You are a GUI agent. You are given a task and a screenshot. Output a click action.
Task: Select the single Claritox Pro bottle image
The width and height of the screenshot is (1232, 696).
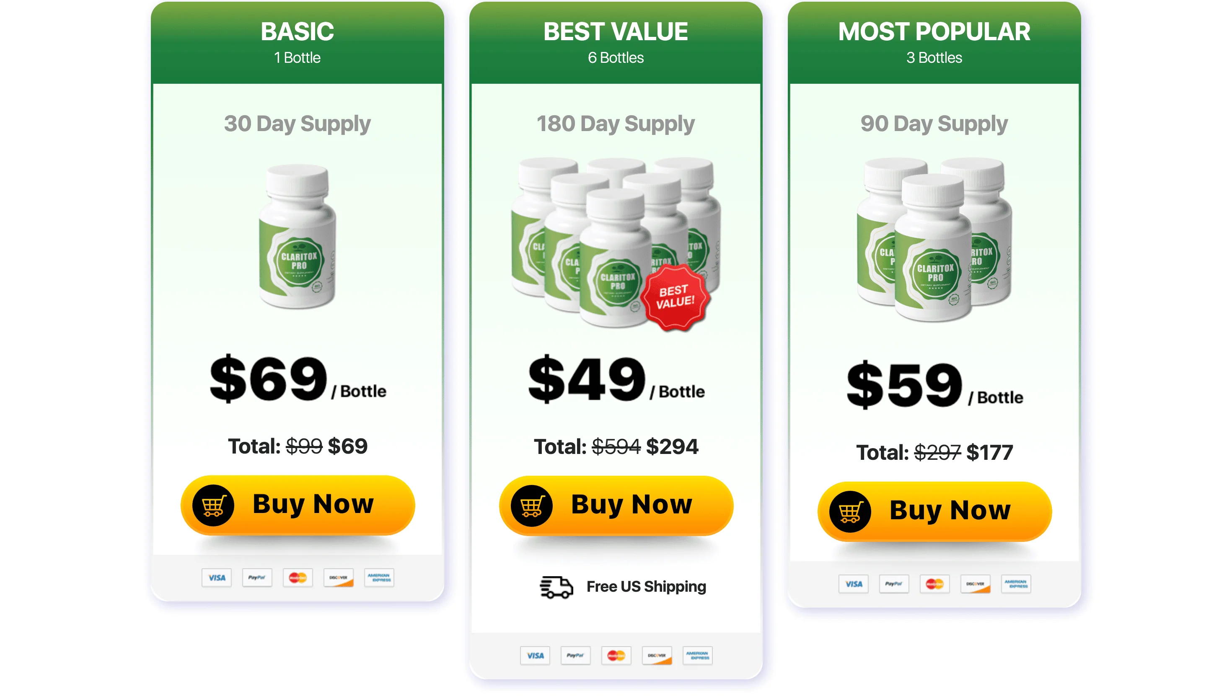pyautogui.click(x=298, y=237)
